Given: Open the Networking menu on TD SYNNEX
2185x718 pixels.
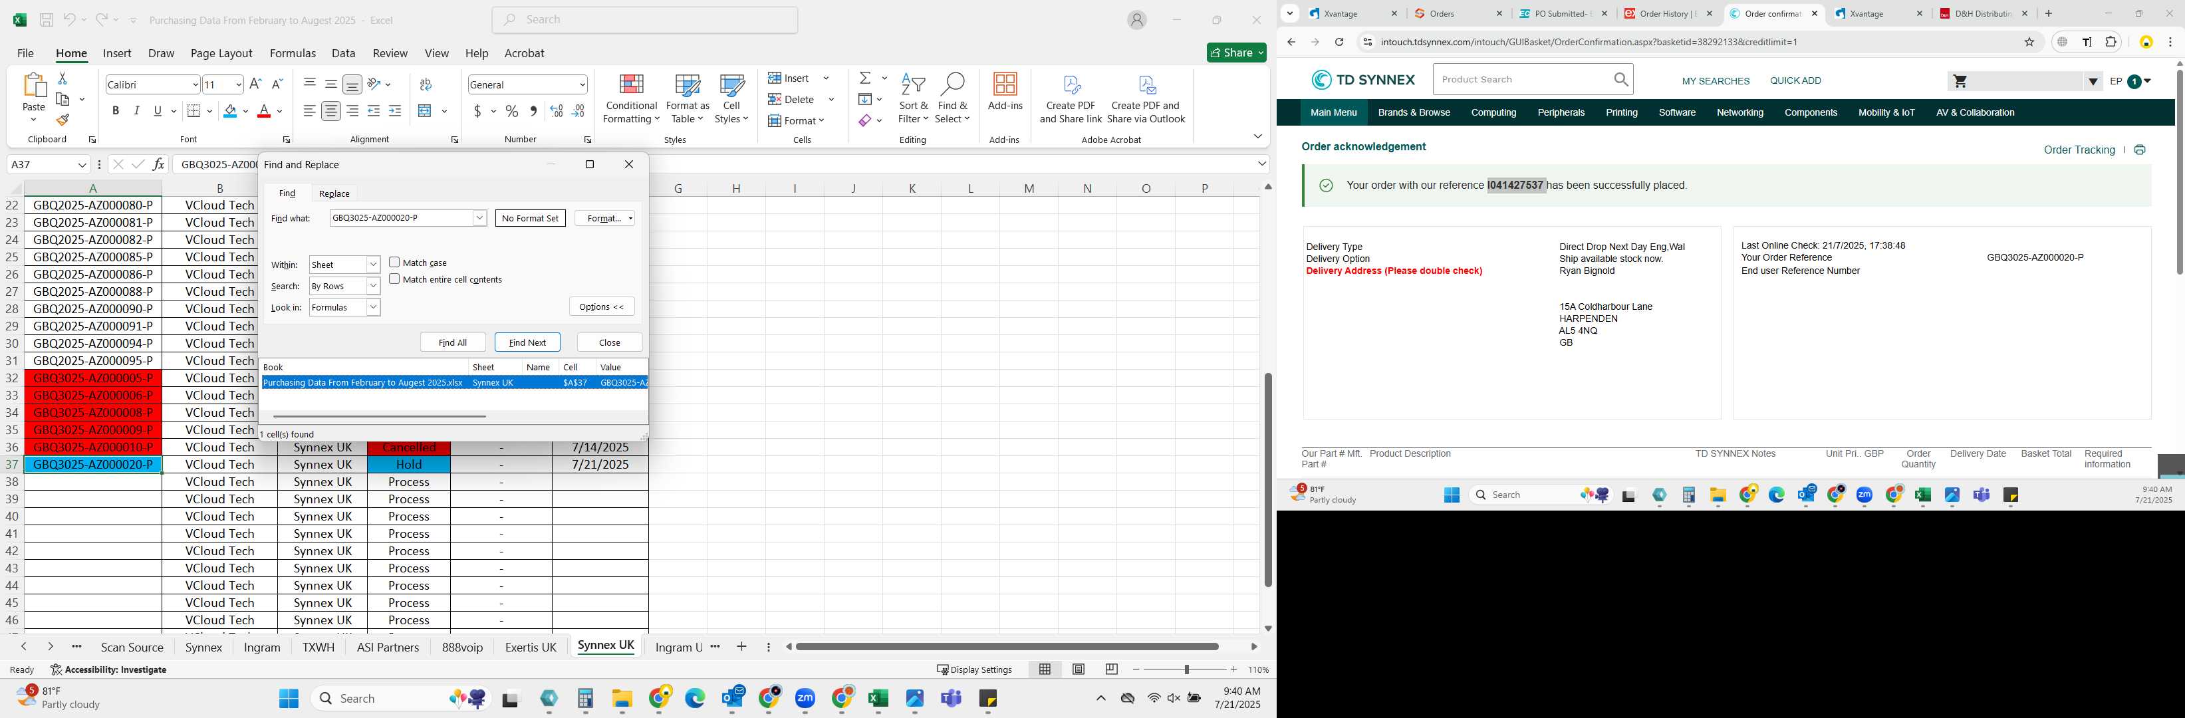Looking at the screenshot, I should (x=1739, y=113).
